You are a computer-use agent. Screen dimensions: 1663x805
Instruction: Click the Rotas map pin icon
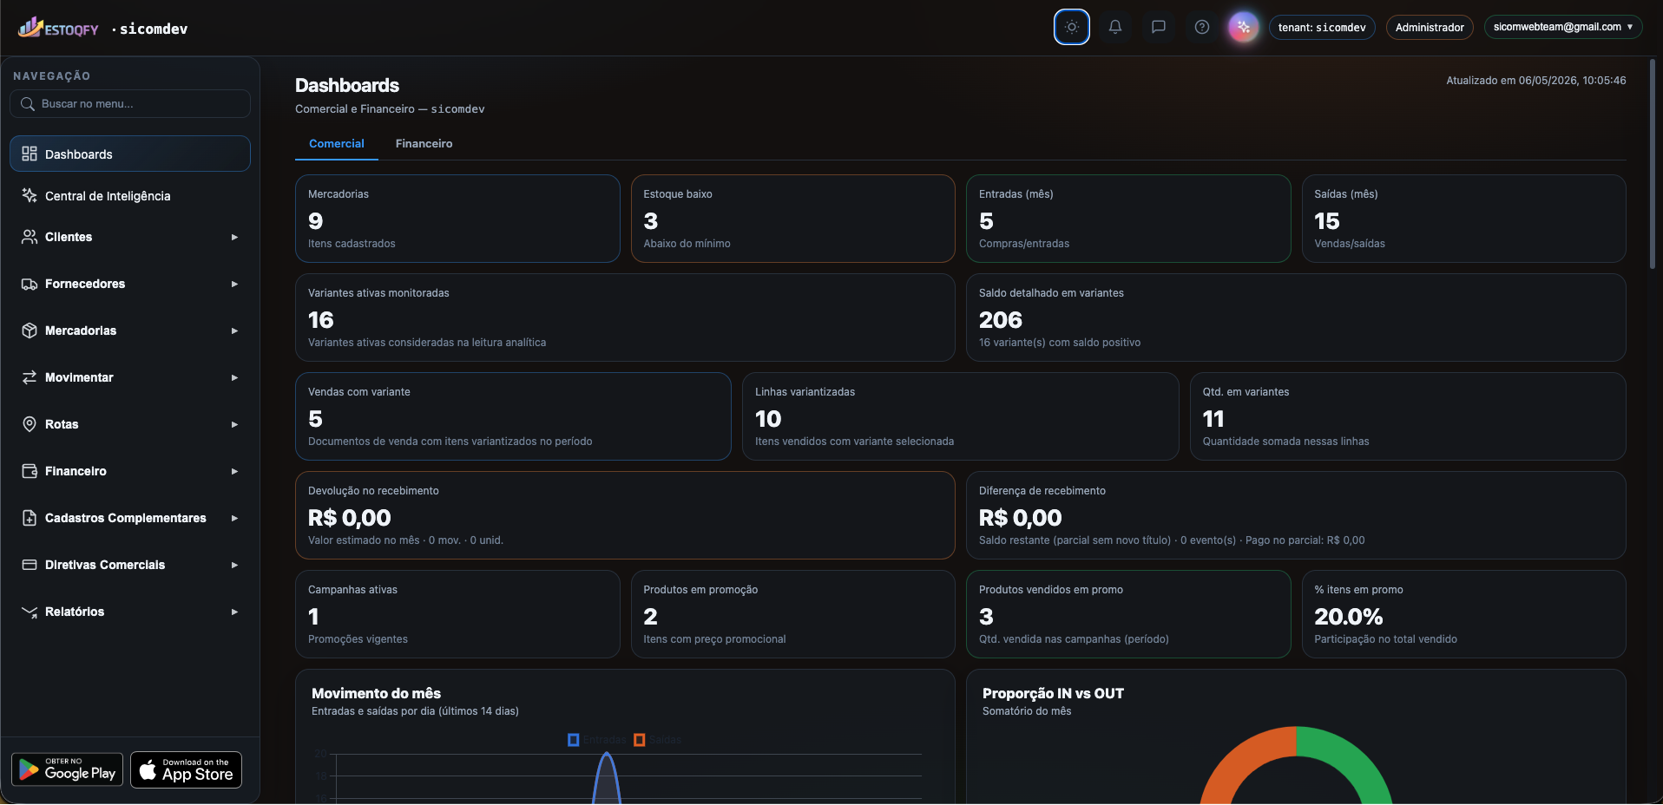(x=30, y=424)
